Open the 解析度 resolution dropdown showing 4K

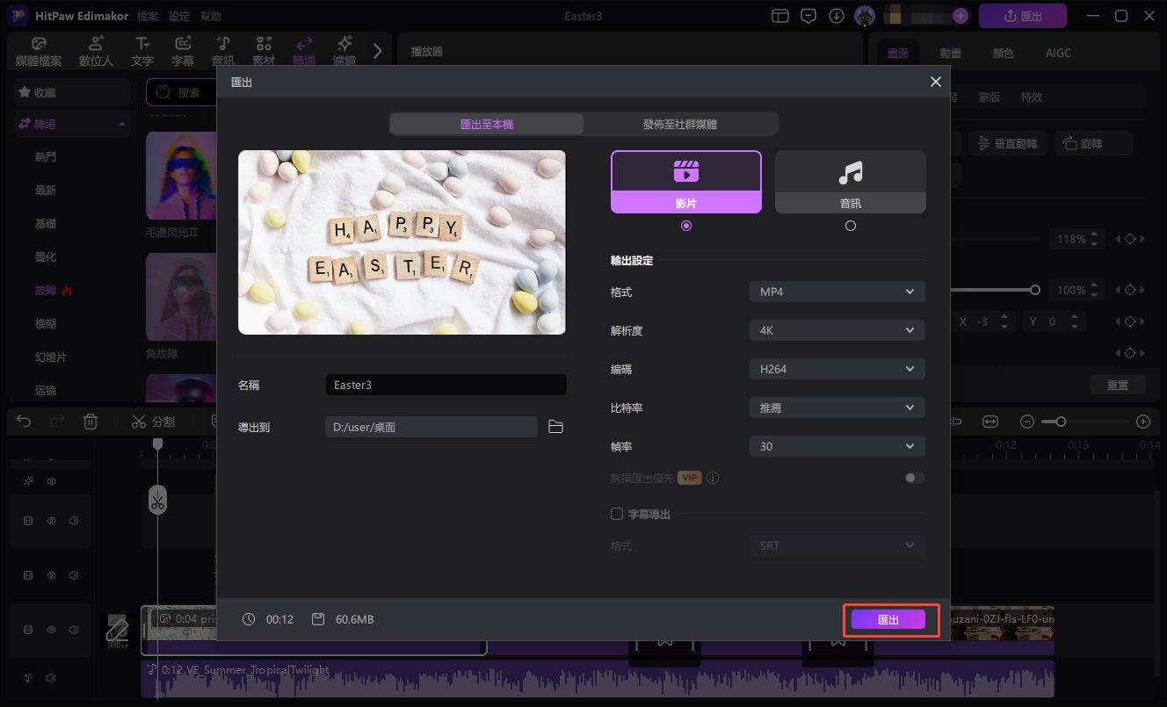[836, 329]
